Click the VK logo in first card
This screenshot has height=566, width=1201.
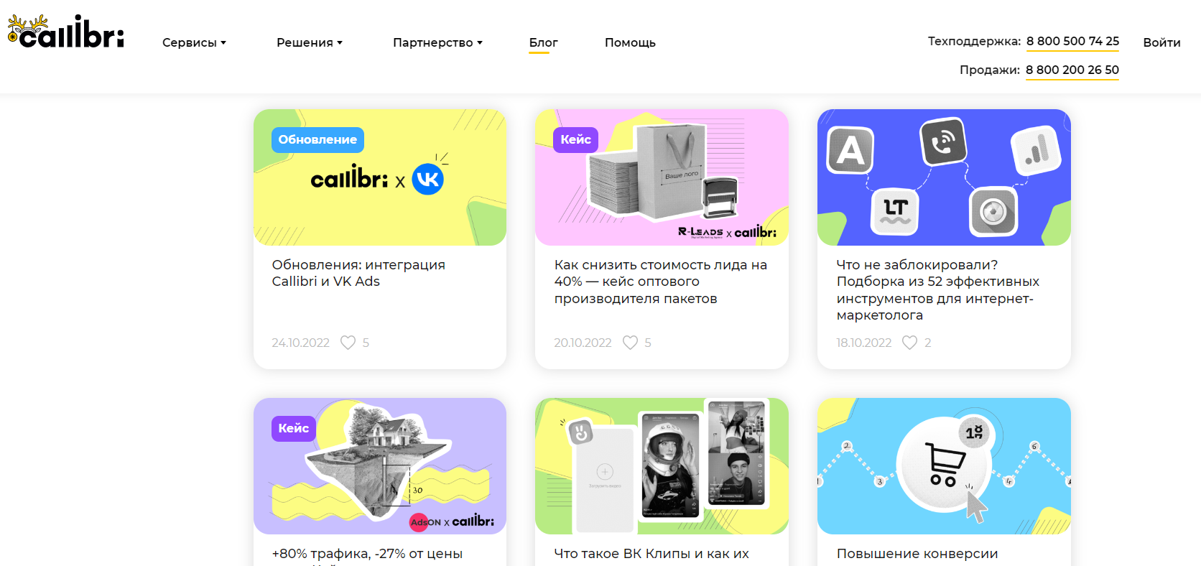point(427,179)
